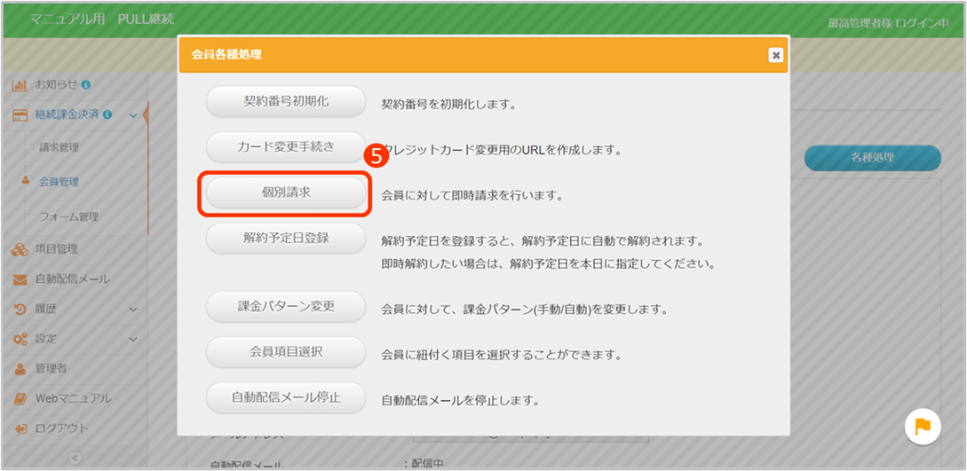Open 請求管理 in the sidebar
The width and height of the screenshot is (967, 471).
pos(59,147)
